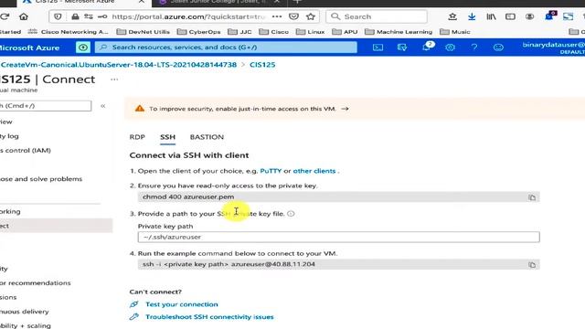This screenshot has width=585, height=329.
Task: Reload the page with refresh icon
Action: (5, 16)
